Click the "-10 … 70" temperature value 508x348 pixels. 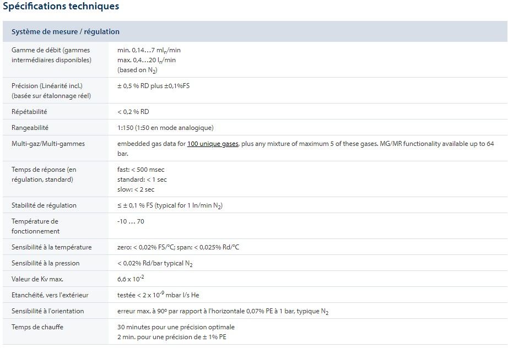point(131,221)
